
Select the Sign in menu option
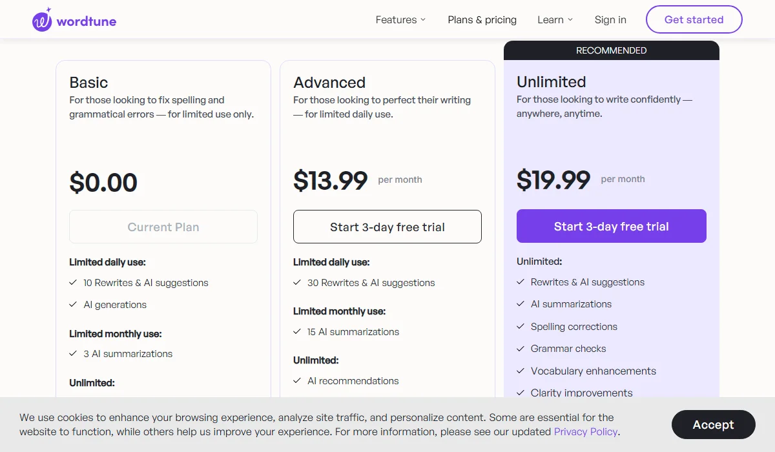pyautogui.click(x=610, y=19)
